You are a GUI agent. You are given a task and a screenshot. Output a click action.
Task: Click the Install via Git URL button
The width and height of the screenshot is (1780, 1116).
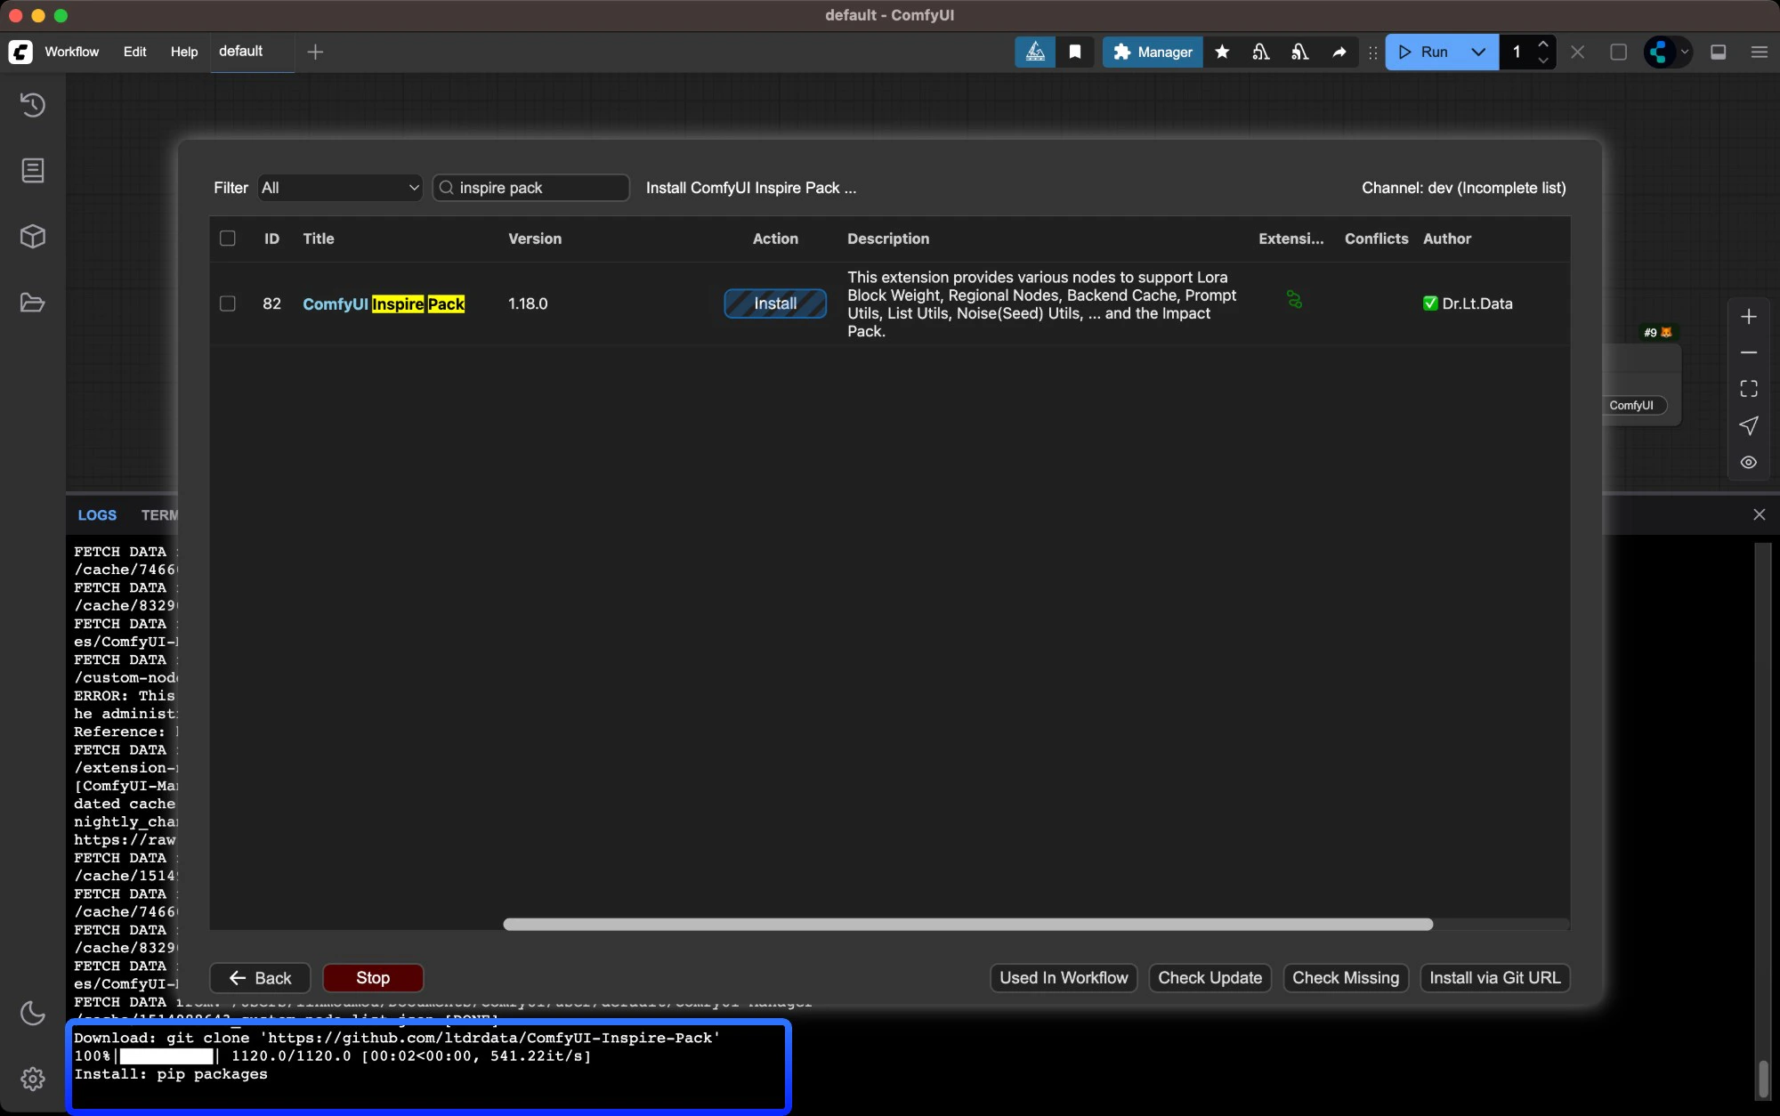coord(1495,978)
